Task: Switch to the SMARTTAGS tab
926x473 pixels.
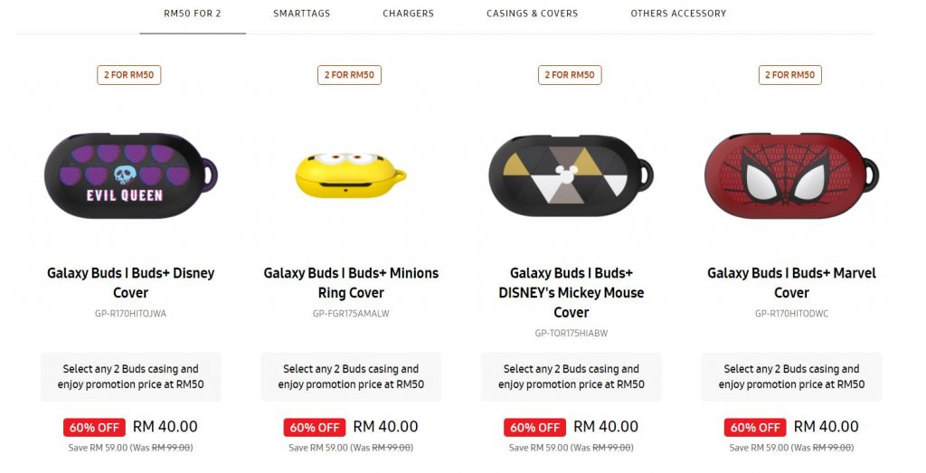Action: tap(302, 14)
